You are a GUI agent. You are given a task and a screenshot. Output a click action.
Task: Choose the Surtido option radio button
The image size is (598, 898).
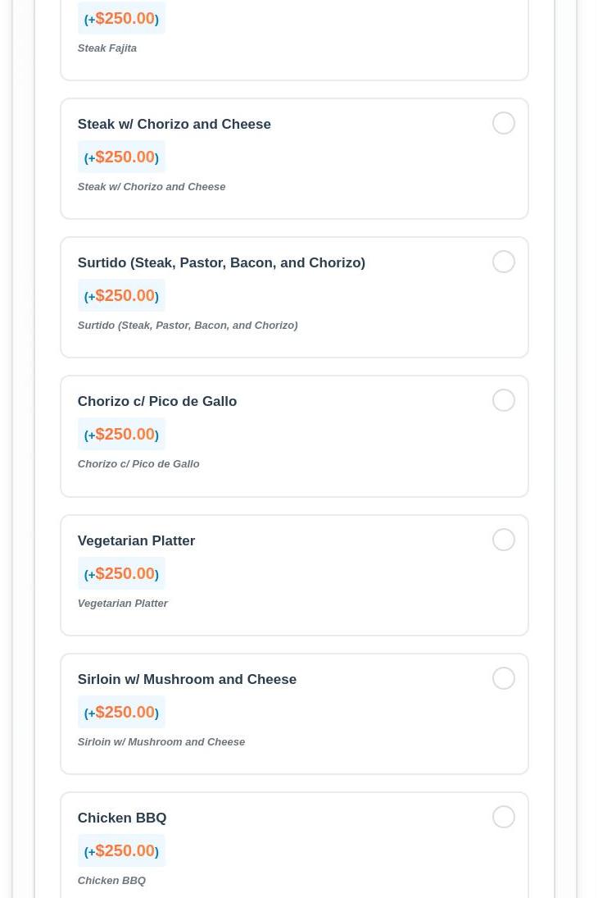[x=504, y=262]
